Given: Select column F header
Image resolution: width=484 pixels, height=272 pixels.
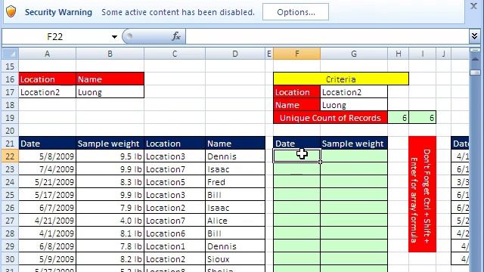Looking at the screenshot, I should tap(296, 54).
